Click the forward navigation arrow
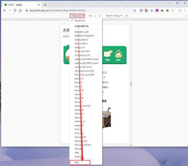Image resolution: width=188 pixels, height=166 pixels. pyautogui.click(x=10, y=10)
